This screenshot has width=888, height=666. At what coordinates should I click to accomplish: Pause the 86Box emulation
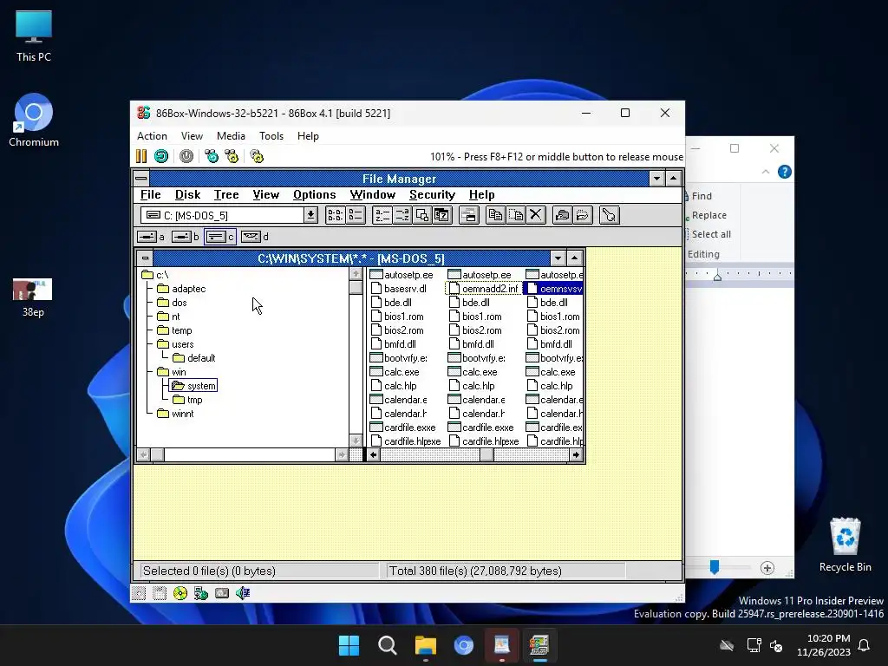coord(141,156)
